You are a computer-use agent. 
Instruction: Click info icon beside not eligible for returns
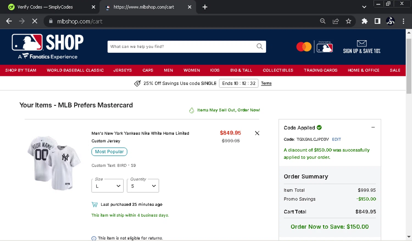pyautogui.click(x=94, y=238)
